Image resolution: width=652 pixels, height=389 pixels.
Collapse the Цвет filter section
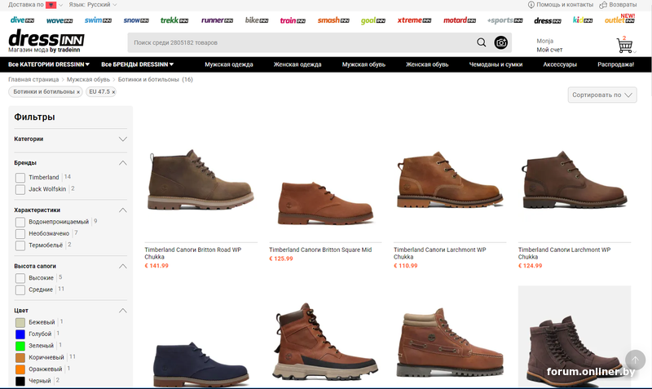click(x=123, y=311)
